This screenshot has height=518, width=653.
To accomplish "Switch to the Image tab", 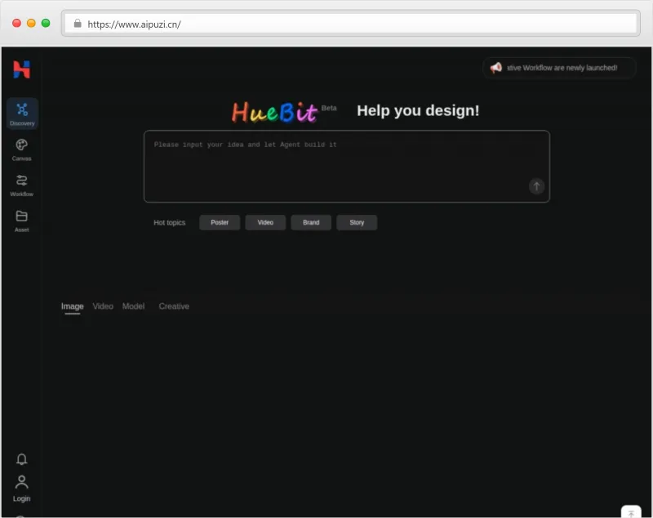I will click(x=71, y=306).
